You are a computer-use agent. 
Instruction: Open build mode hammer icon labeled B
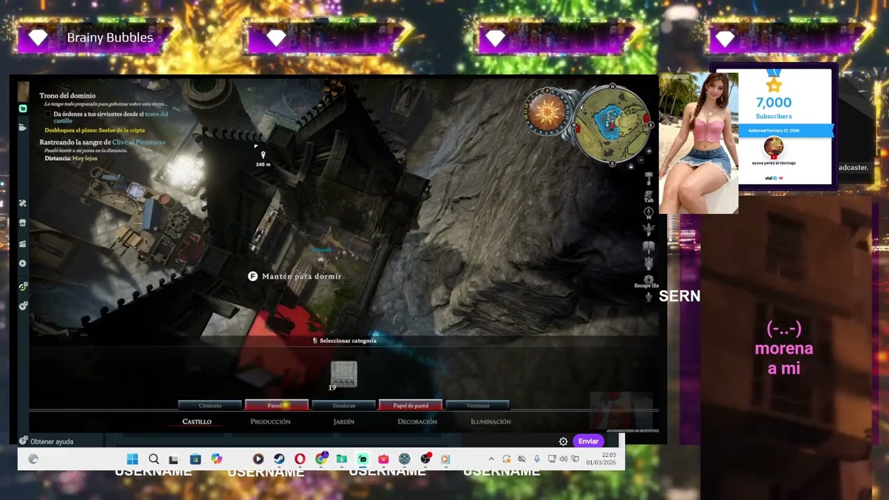point(649,178)
